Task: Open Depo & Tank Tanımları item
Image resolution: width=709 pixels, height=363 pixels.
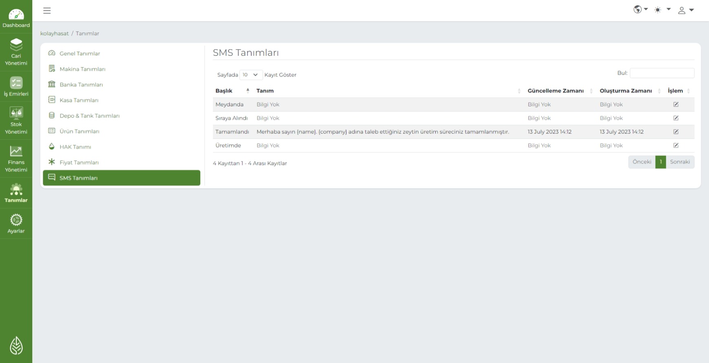Action: [122, 116]
